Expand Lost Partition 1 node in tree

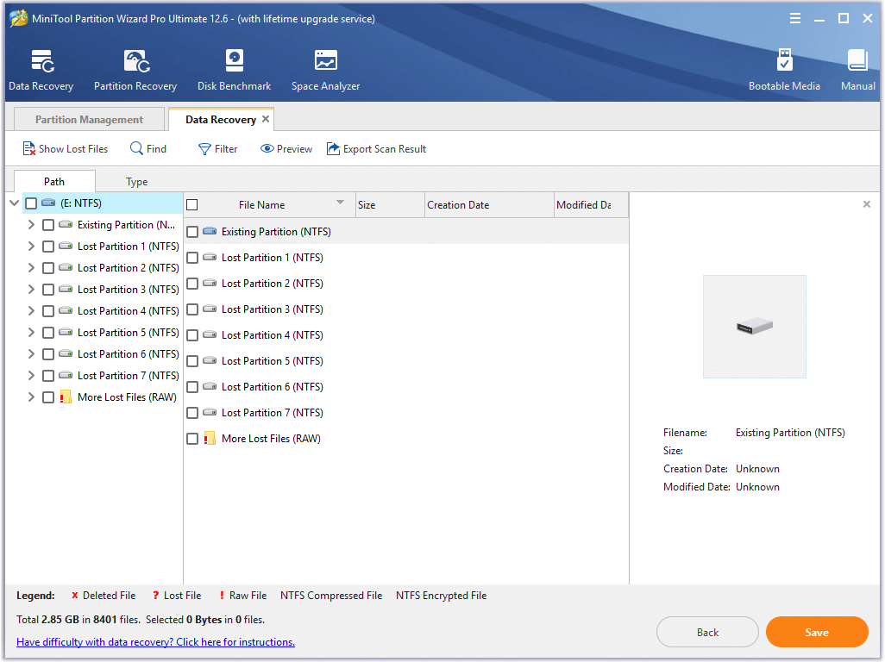31,246
